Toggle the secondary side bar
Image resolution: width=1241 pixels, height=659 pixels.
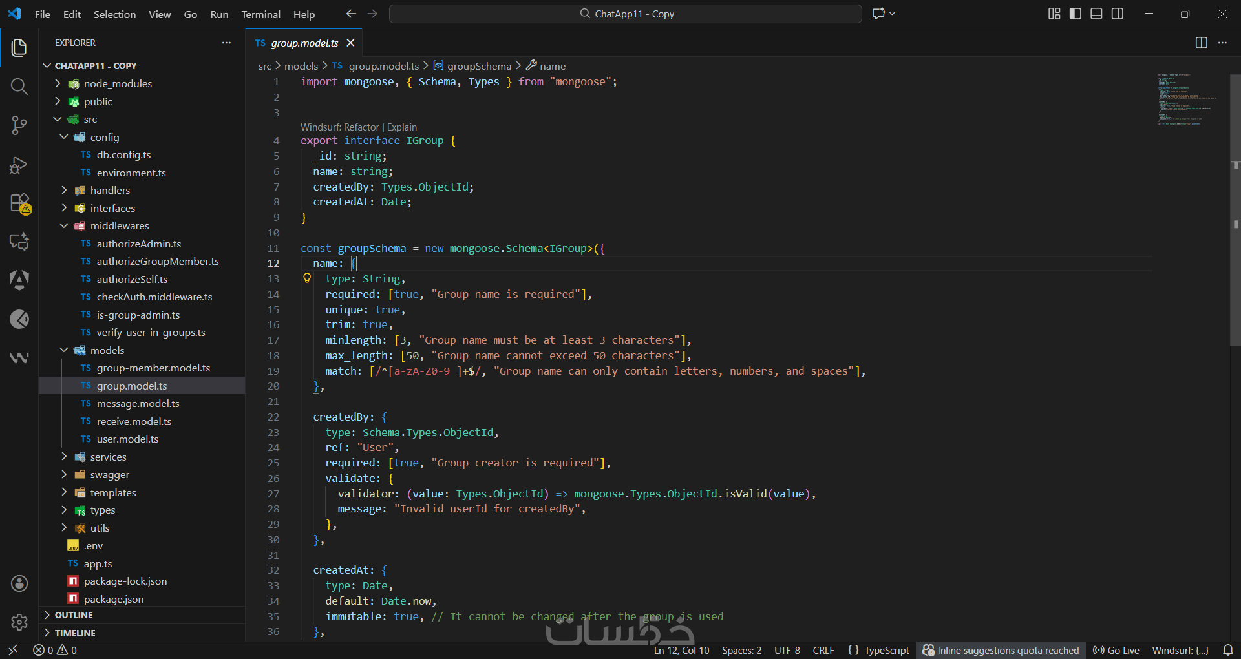click(1118, 14)
